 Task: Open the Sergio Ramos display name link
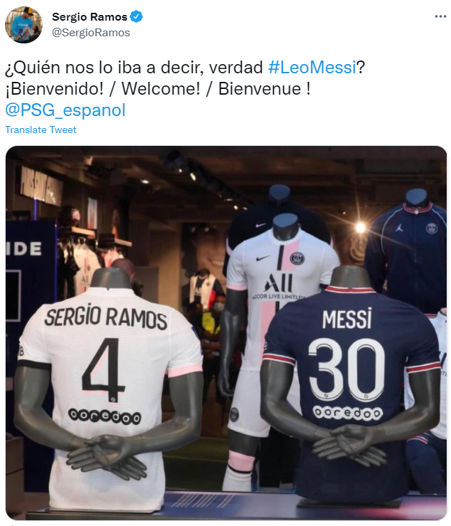(90, 16)
